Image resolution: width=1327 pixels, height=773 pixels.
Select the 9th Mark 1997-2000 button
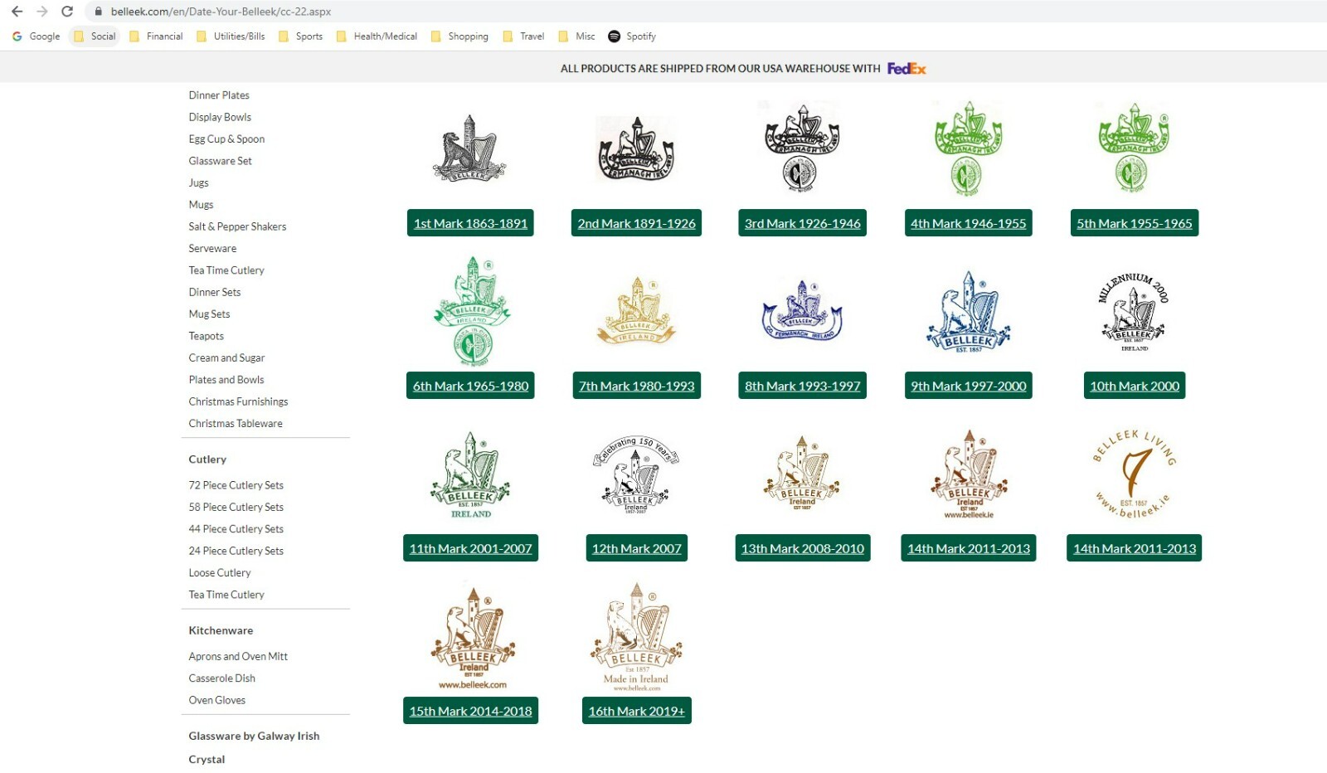[968, 386]
